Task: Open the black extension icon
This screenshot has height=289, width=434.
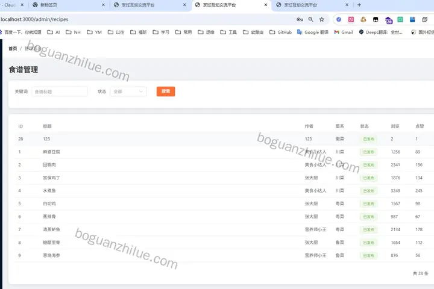Action: click(376, 19)
